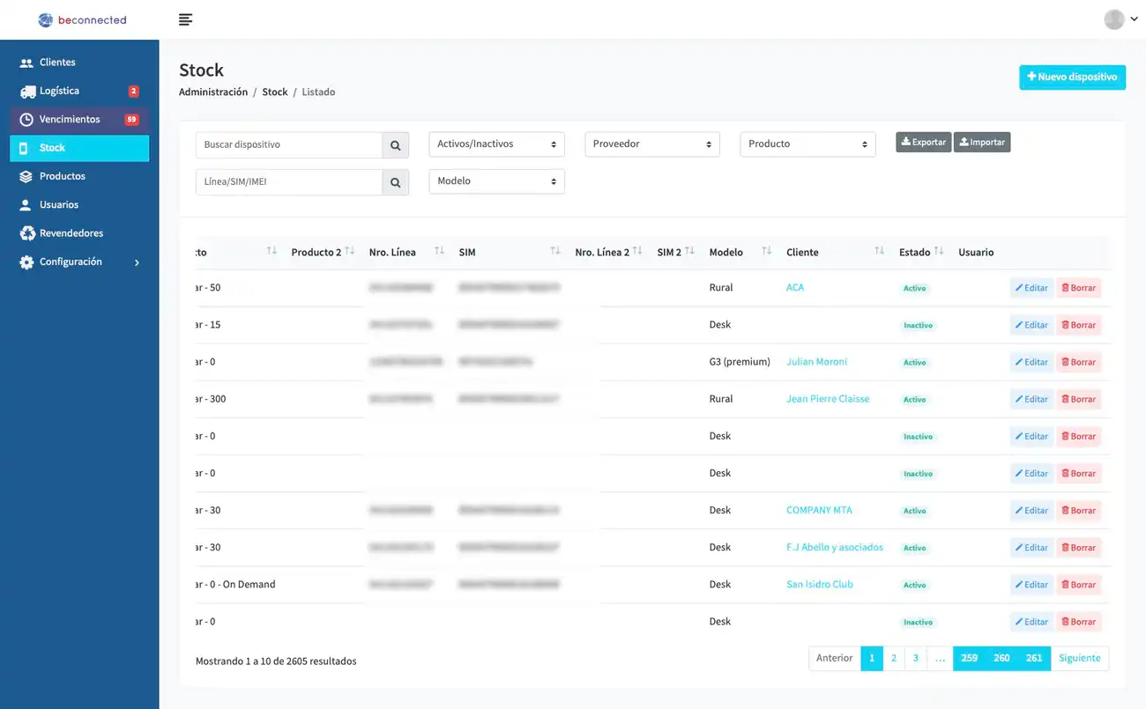This screenshot has height=709, width=1146.
Task: Click the Logística truck icon
Action: tap(27, 91)
